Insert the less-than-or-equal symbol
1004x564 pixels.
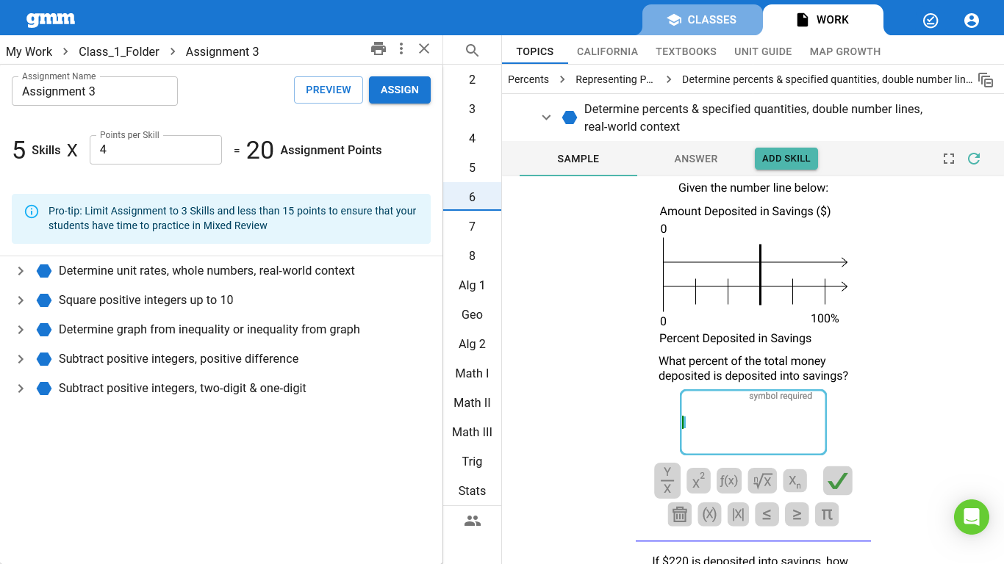click(767, 514)
